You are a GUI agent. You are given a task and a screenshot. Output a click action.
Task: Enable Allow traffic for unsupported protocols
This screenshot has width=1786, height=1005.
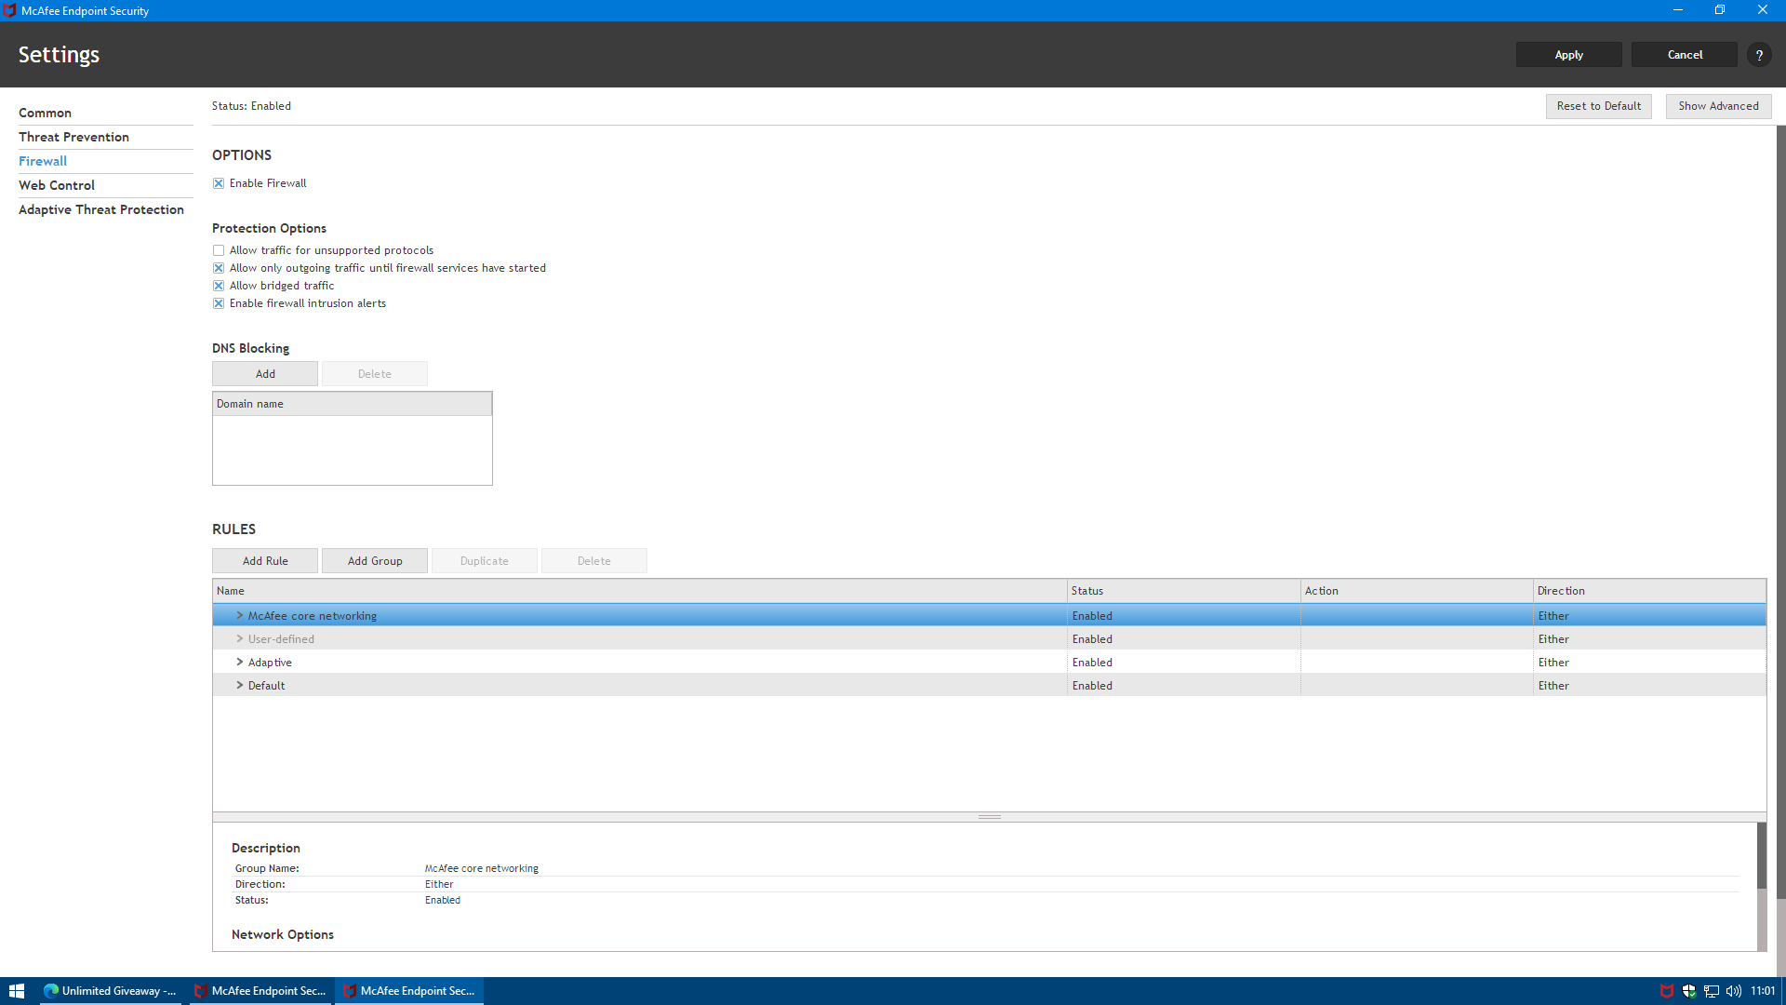coord(219,250)
